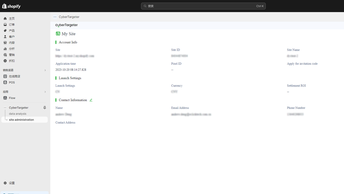Click the search magnifier icon
344x194 pixels.
click(145, 6)
